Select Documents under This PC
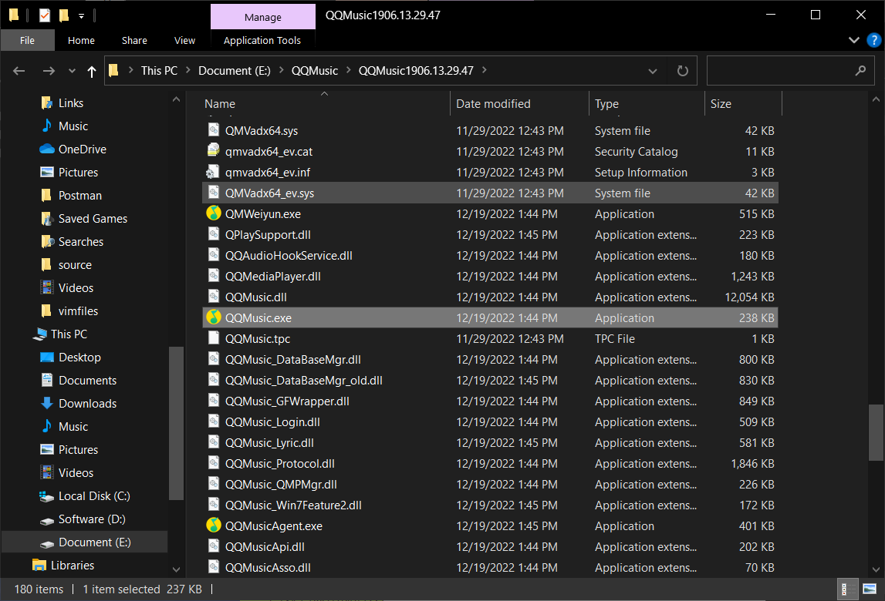This screenshot has height=601, width=885. 87,380
